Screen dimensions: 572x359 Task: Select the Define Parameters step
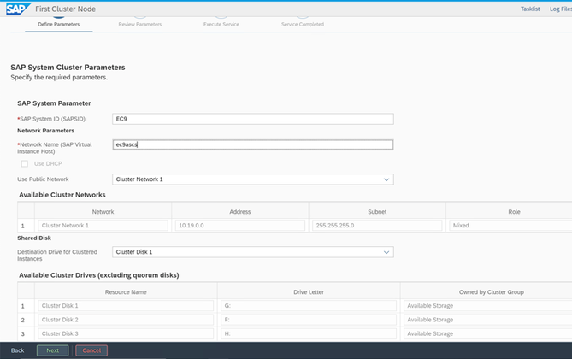pyautogui.click(x=59, y=24)
